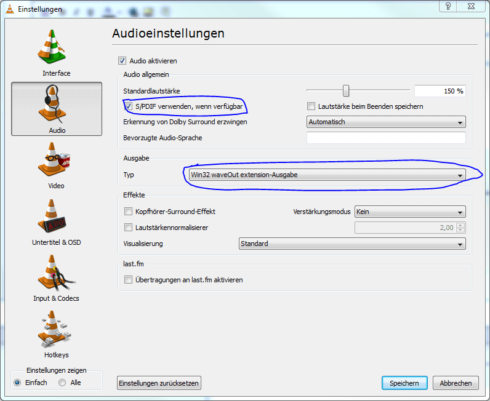
Task: Select the Einfach radio button
Action: 17,383
